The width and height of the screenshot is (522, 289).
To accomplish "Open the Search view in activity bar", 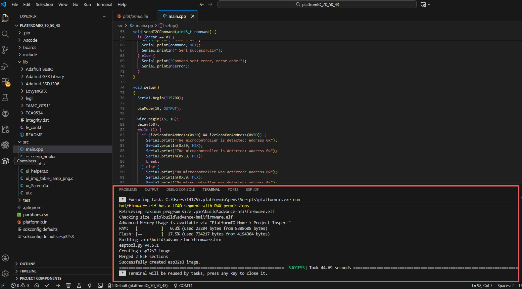I will [x=5, y=34].
